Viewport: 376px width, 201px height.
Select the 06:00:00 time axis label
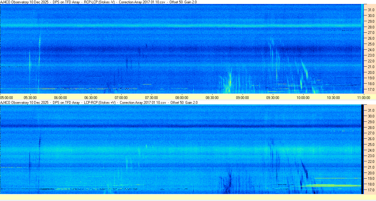pyautogui.click(x=61, y=97)
